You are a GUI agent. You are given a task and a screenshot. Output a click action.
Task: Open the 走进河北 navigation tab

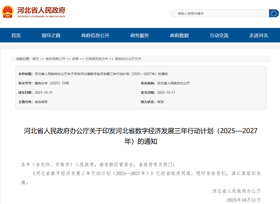tap(258, 35)
